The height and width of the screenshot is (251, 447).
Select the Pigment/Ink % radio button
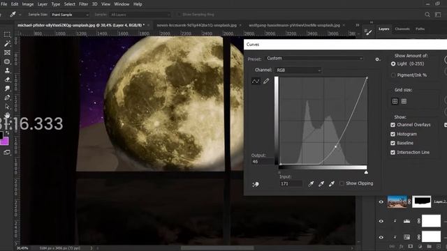(x=393, y=75)
